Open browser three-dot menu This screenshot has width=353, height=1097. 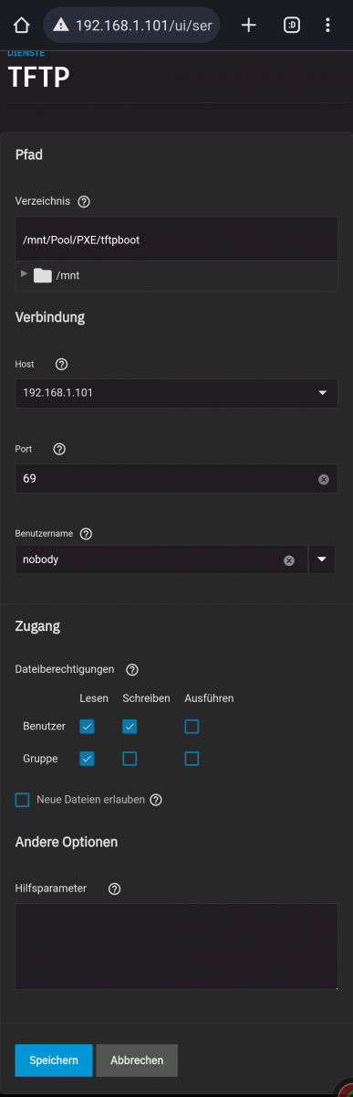pos(327,26)
